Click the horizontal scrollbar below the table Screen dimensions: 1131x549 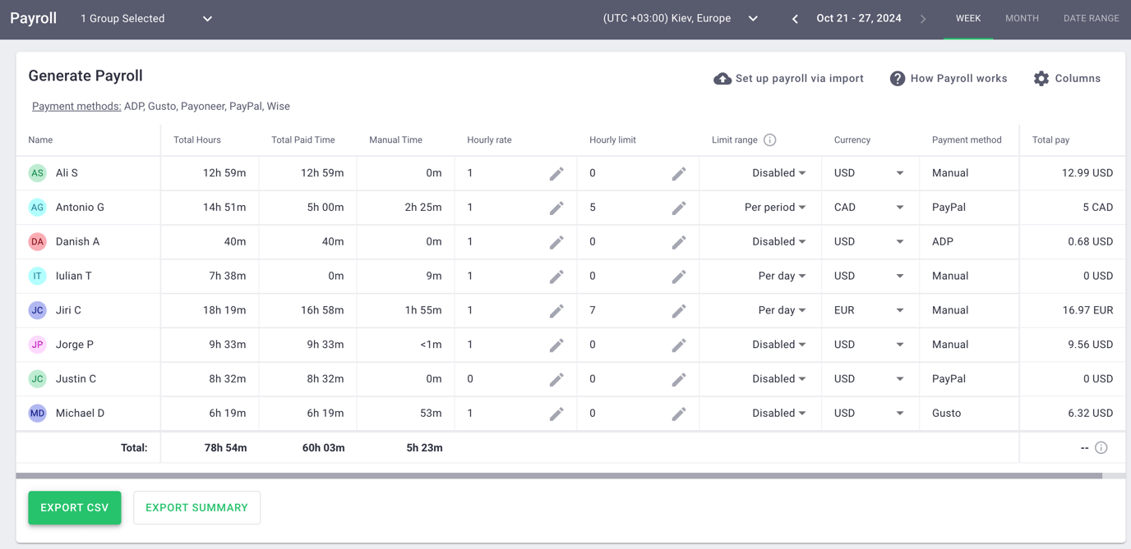pos(567,474)
